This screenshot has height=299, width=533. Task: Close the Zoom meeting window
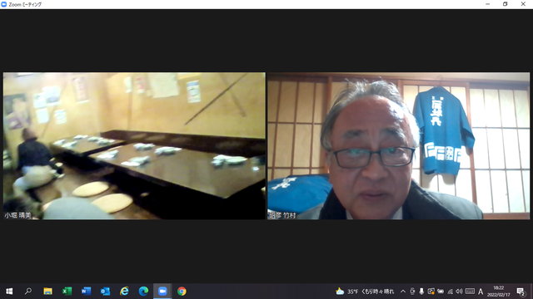523,4
